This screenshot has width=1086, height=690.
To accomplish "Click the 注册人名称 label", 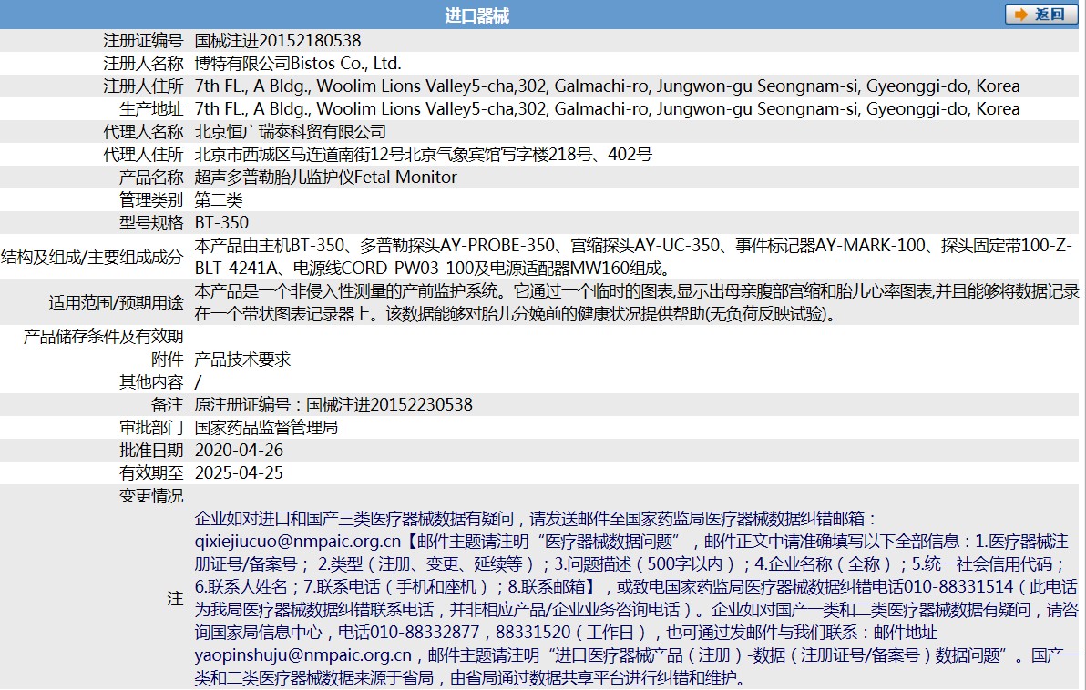I will click(143, 64).
